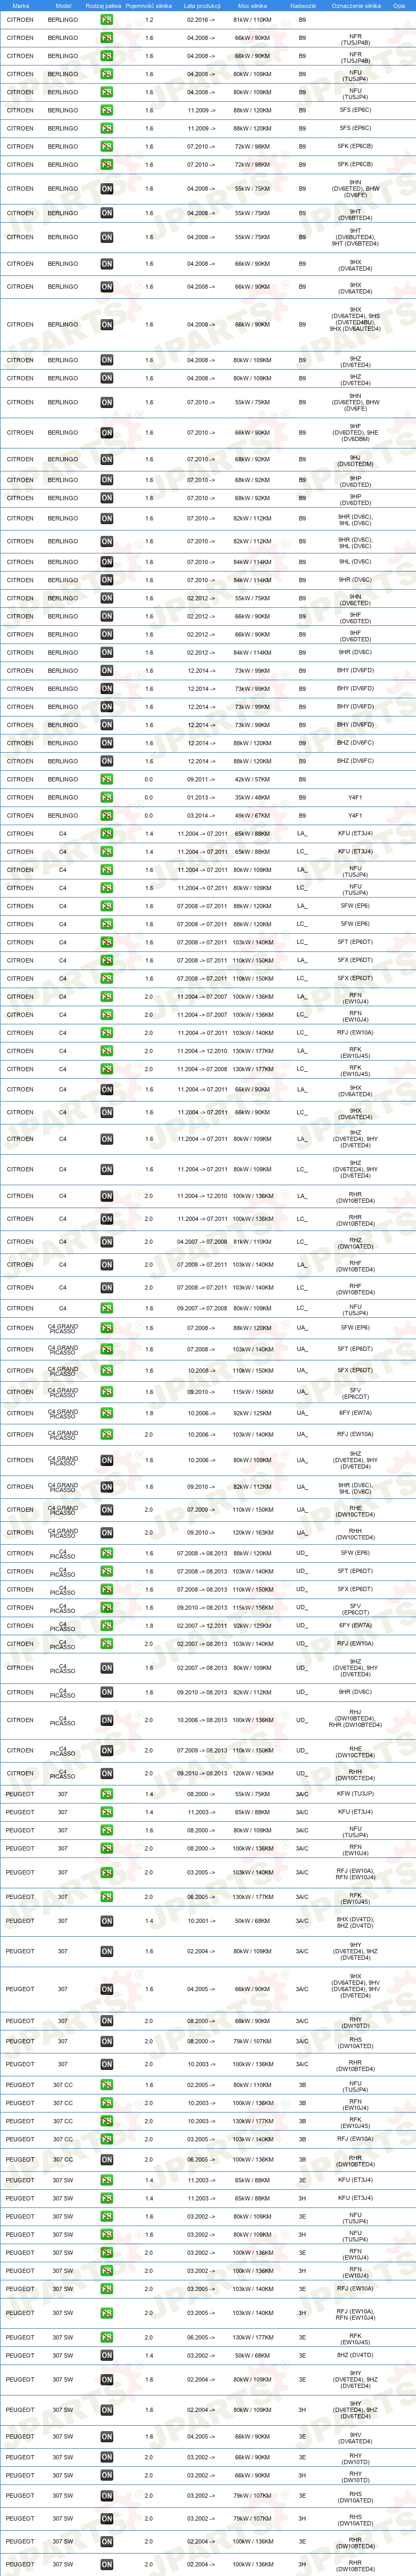416x2576 pixels.
Task: Click the ON icon in the Peugeot 307 8HX (DV4TD) row
Action: pos(107,1921)
